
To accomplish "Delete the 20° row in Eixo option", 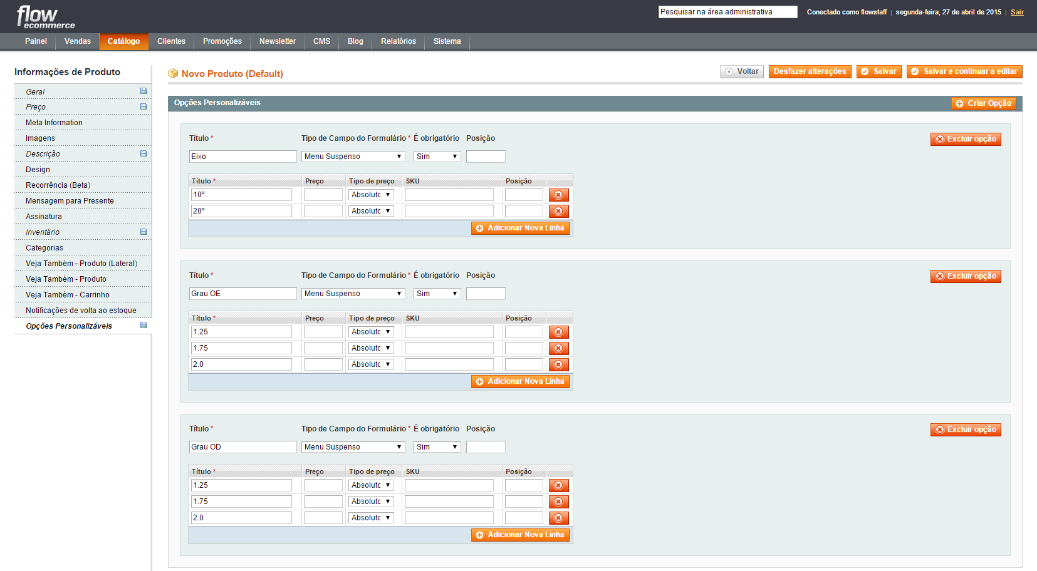I will (558, 211).
